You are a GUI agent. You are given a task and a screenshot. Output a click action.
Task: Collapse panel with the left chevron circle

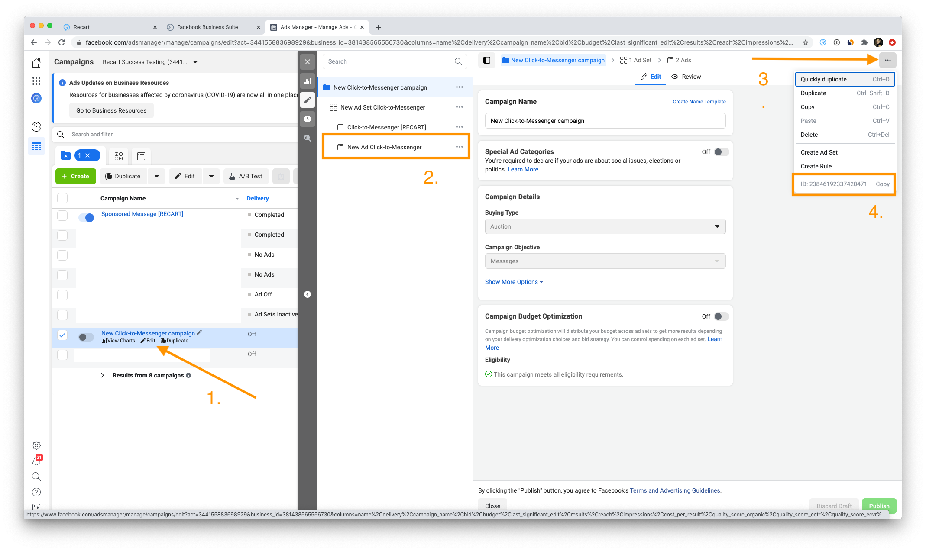click(x=308, y=294)
